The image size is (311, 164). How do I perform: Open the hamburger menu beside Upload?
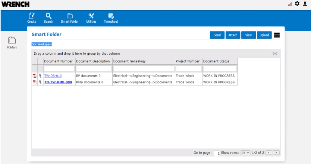click(x=277, y=35)
